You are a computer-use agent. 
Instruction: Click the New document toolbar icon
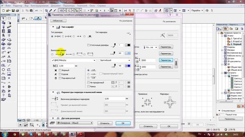3,11
